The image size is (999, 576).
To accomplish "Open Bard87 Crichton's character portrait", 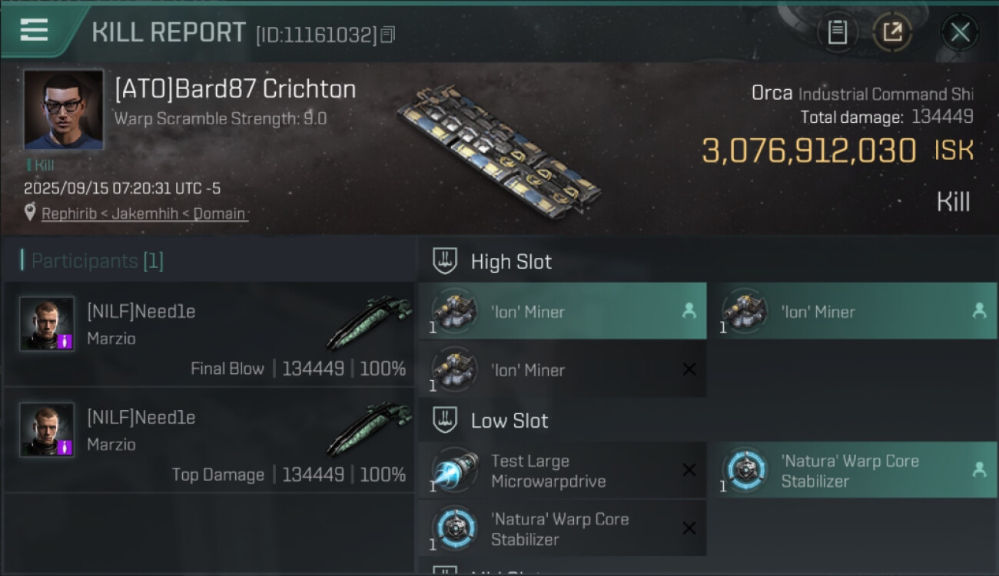I will pos(63,109).
